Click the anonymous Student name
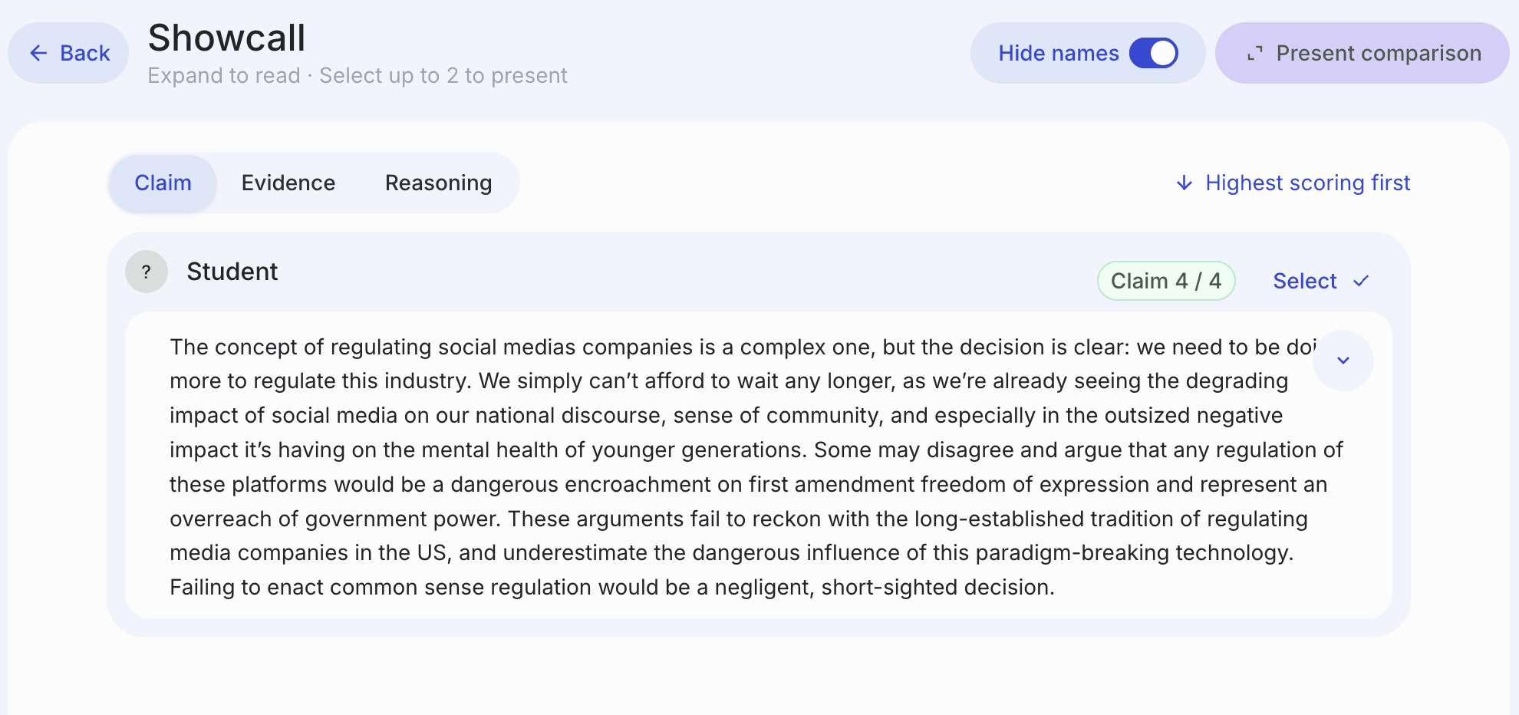 (232, 272)
